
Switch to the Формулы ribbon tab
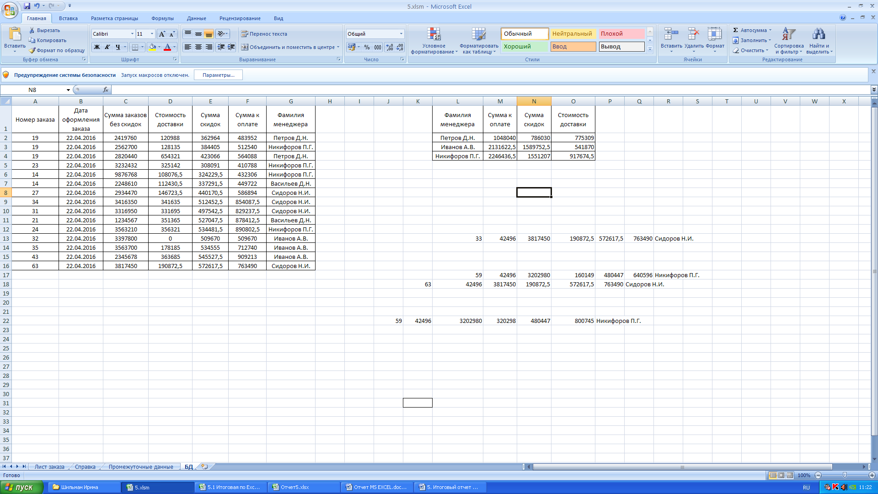[162, 18]
